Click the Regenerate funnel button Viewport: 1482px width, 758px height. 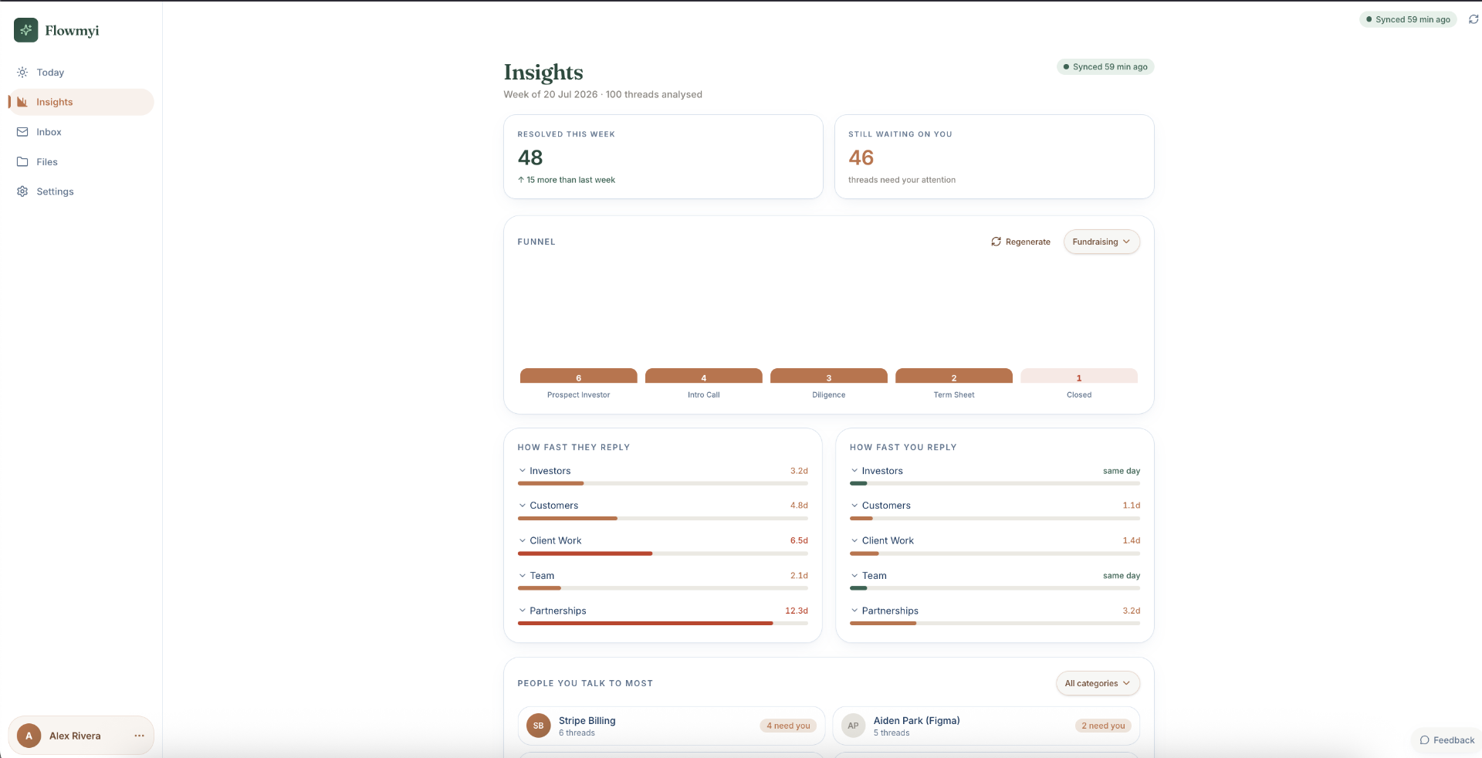tap(1020, 242)
